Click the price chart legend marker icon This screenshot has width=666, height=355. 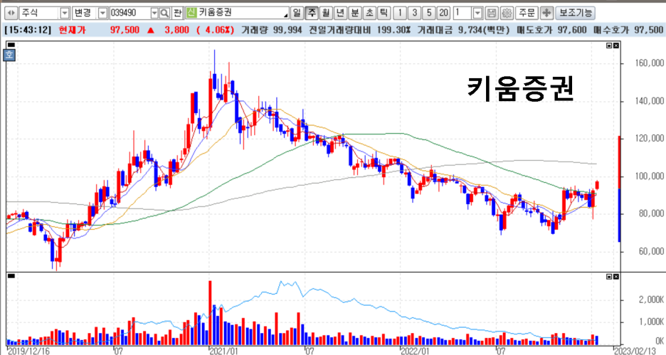(11, 45)
